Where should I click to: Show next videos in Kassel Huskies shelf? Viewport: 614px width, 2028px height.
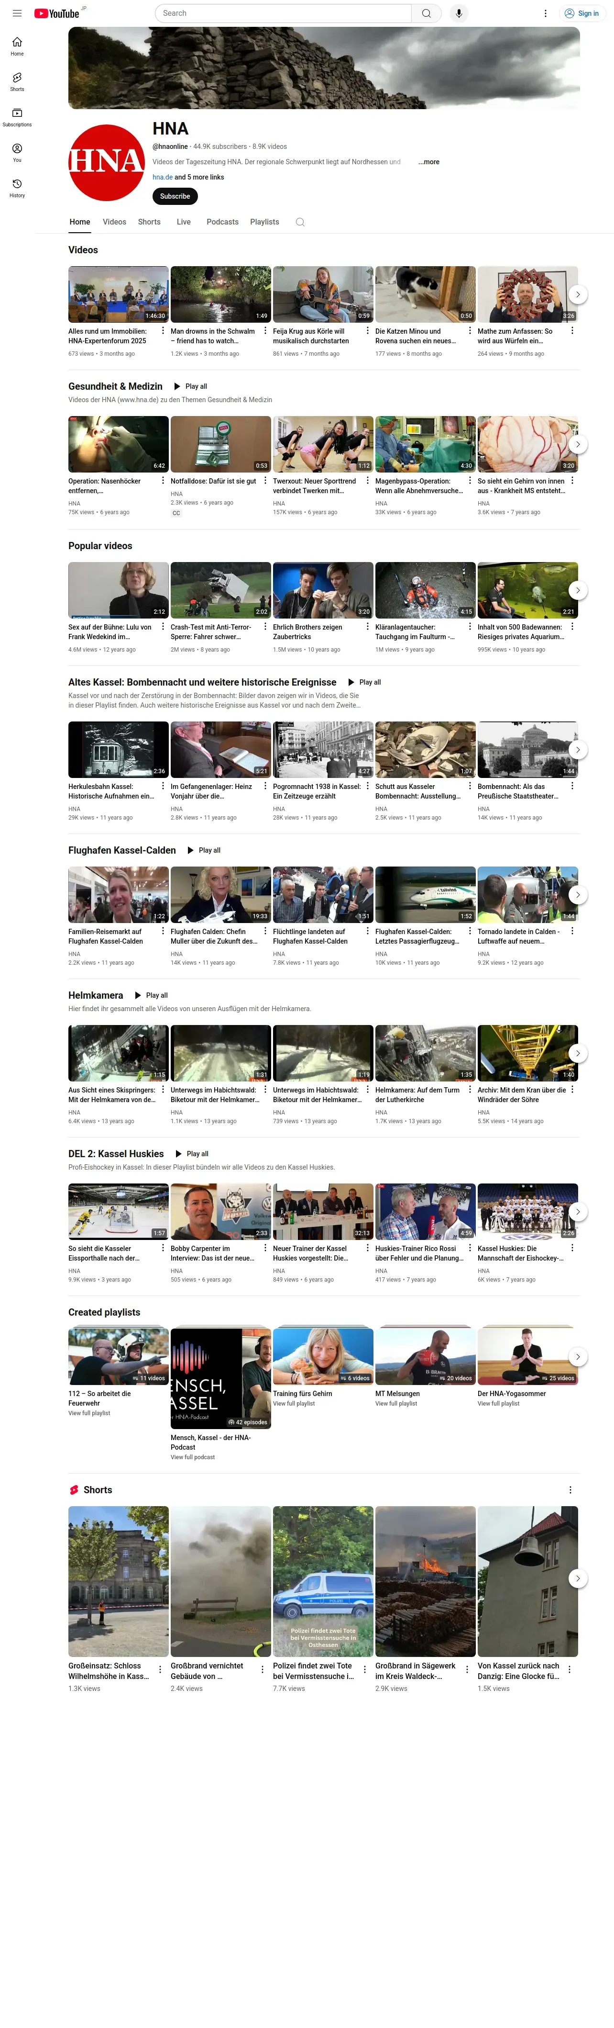point(578,1212)
